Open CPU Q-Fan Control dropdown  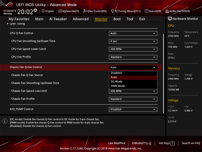133,33
